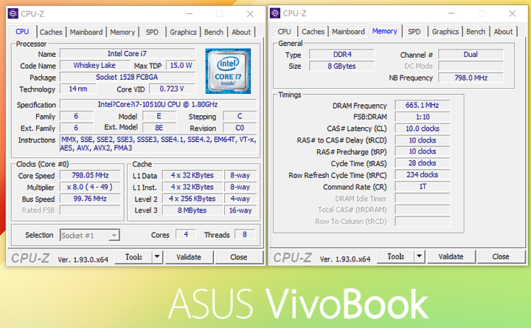Click Bus Speed value 99.76 MHz

click(90, 199)
